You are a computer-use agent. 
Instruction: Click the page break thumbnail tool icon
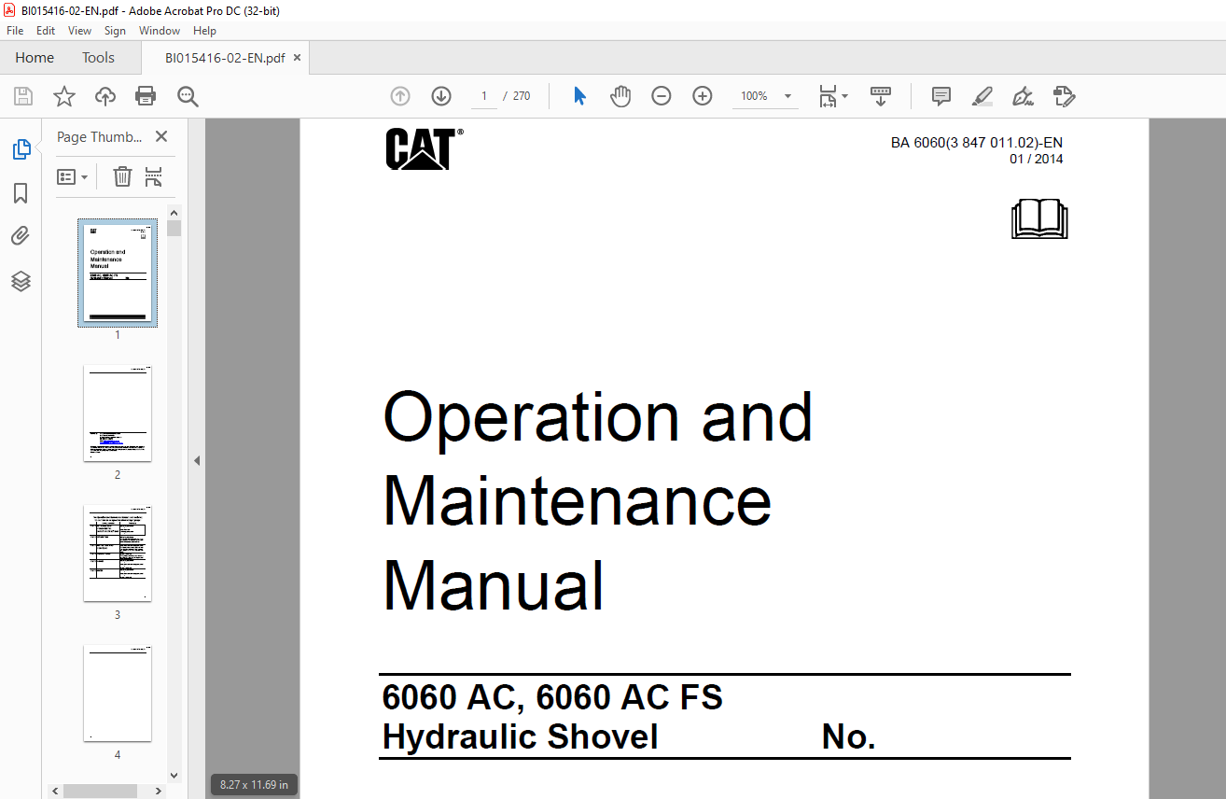154,176
